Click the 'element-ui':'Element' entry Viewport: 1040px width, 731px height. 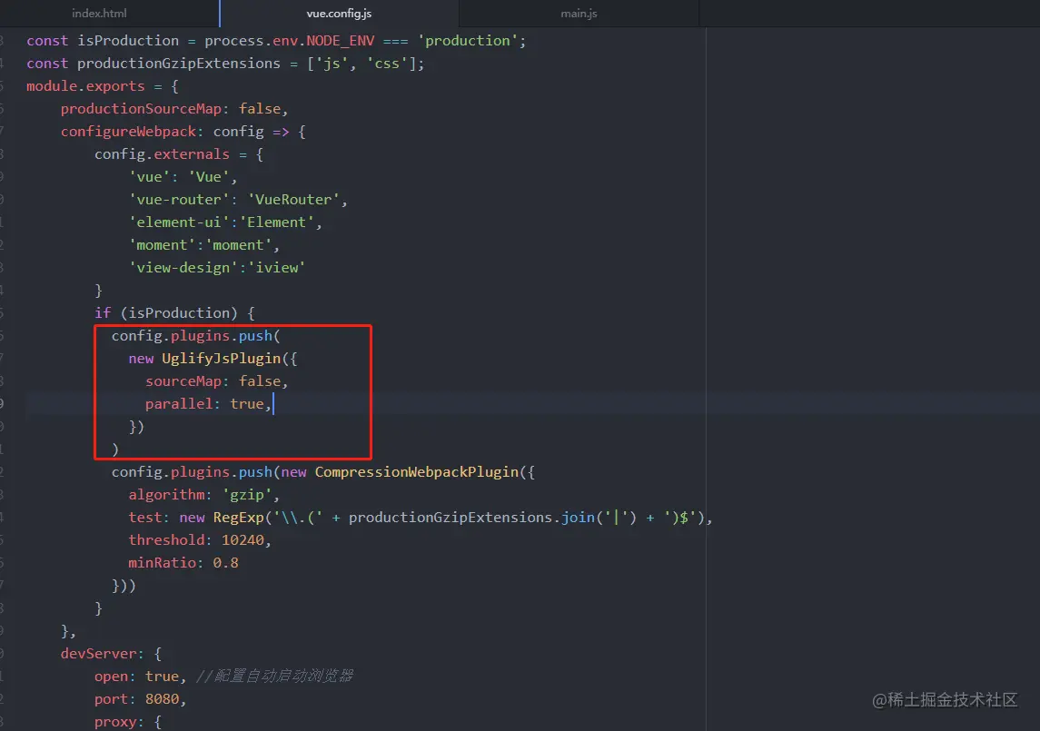[x=225, y=222]
